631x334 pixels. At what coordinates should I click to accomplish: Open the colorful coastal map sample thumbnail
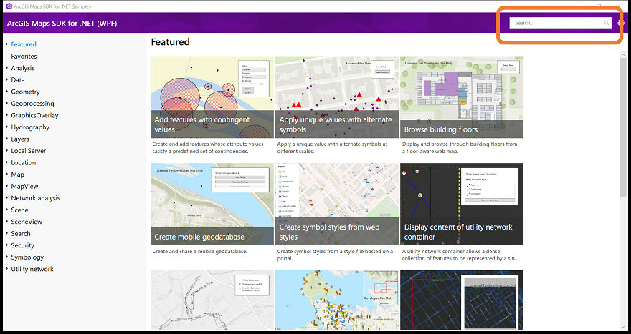pyautogui.click(x=337, y=300)
